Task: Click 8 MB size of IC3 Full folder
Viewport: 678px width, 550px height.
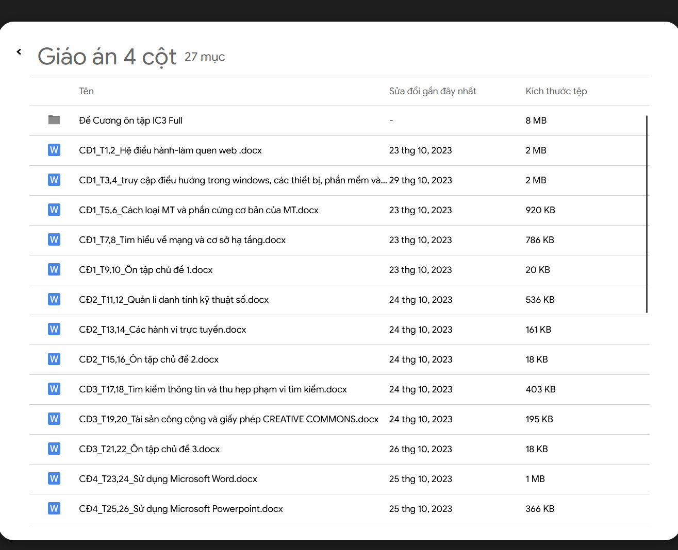Action: click(x=536, y=121)
